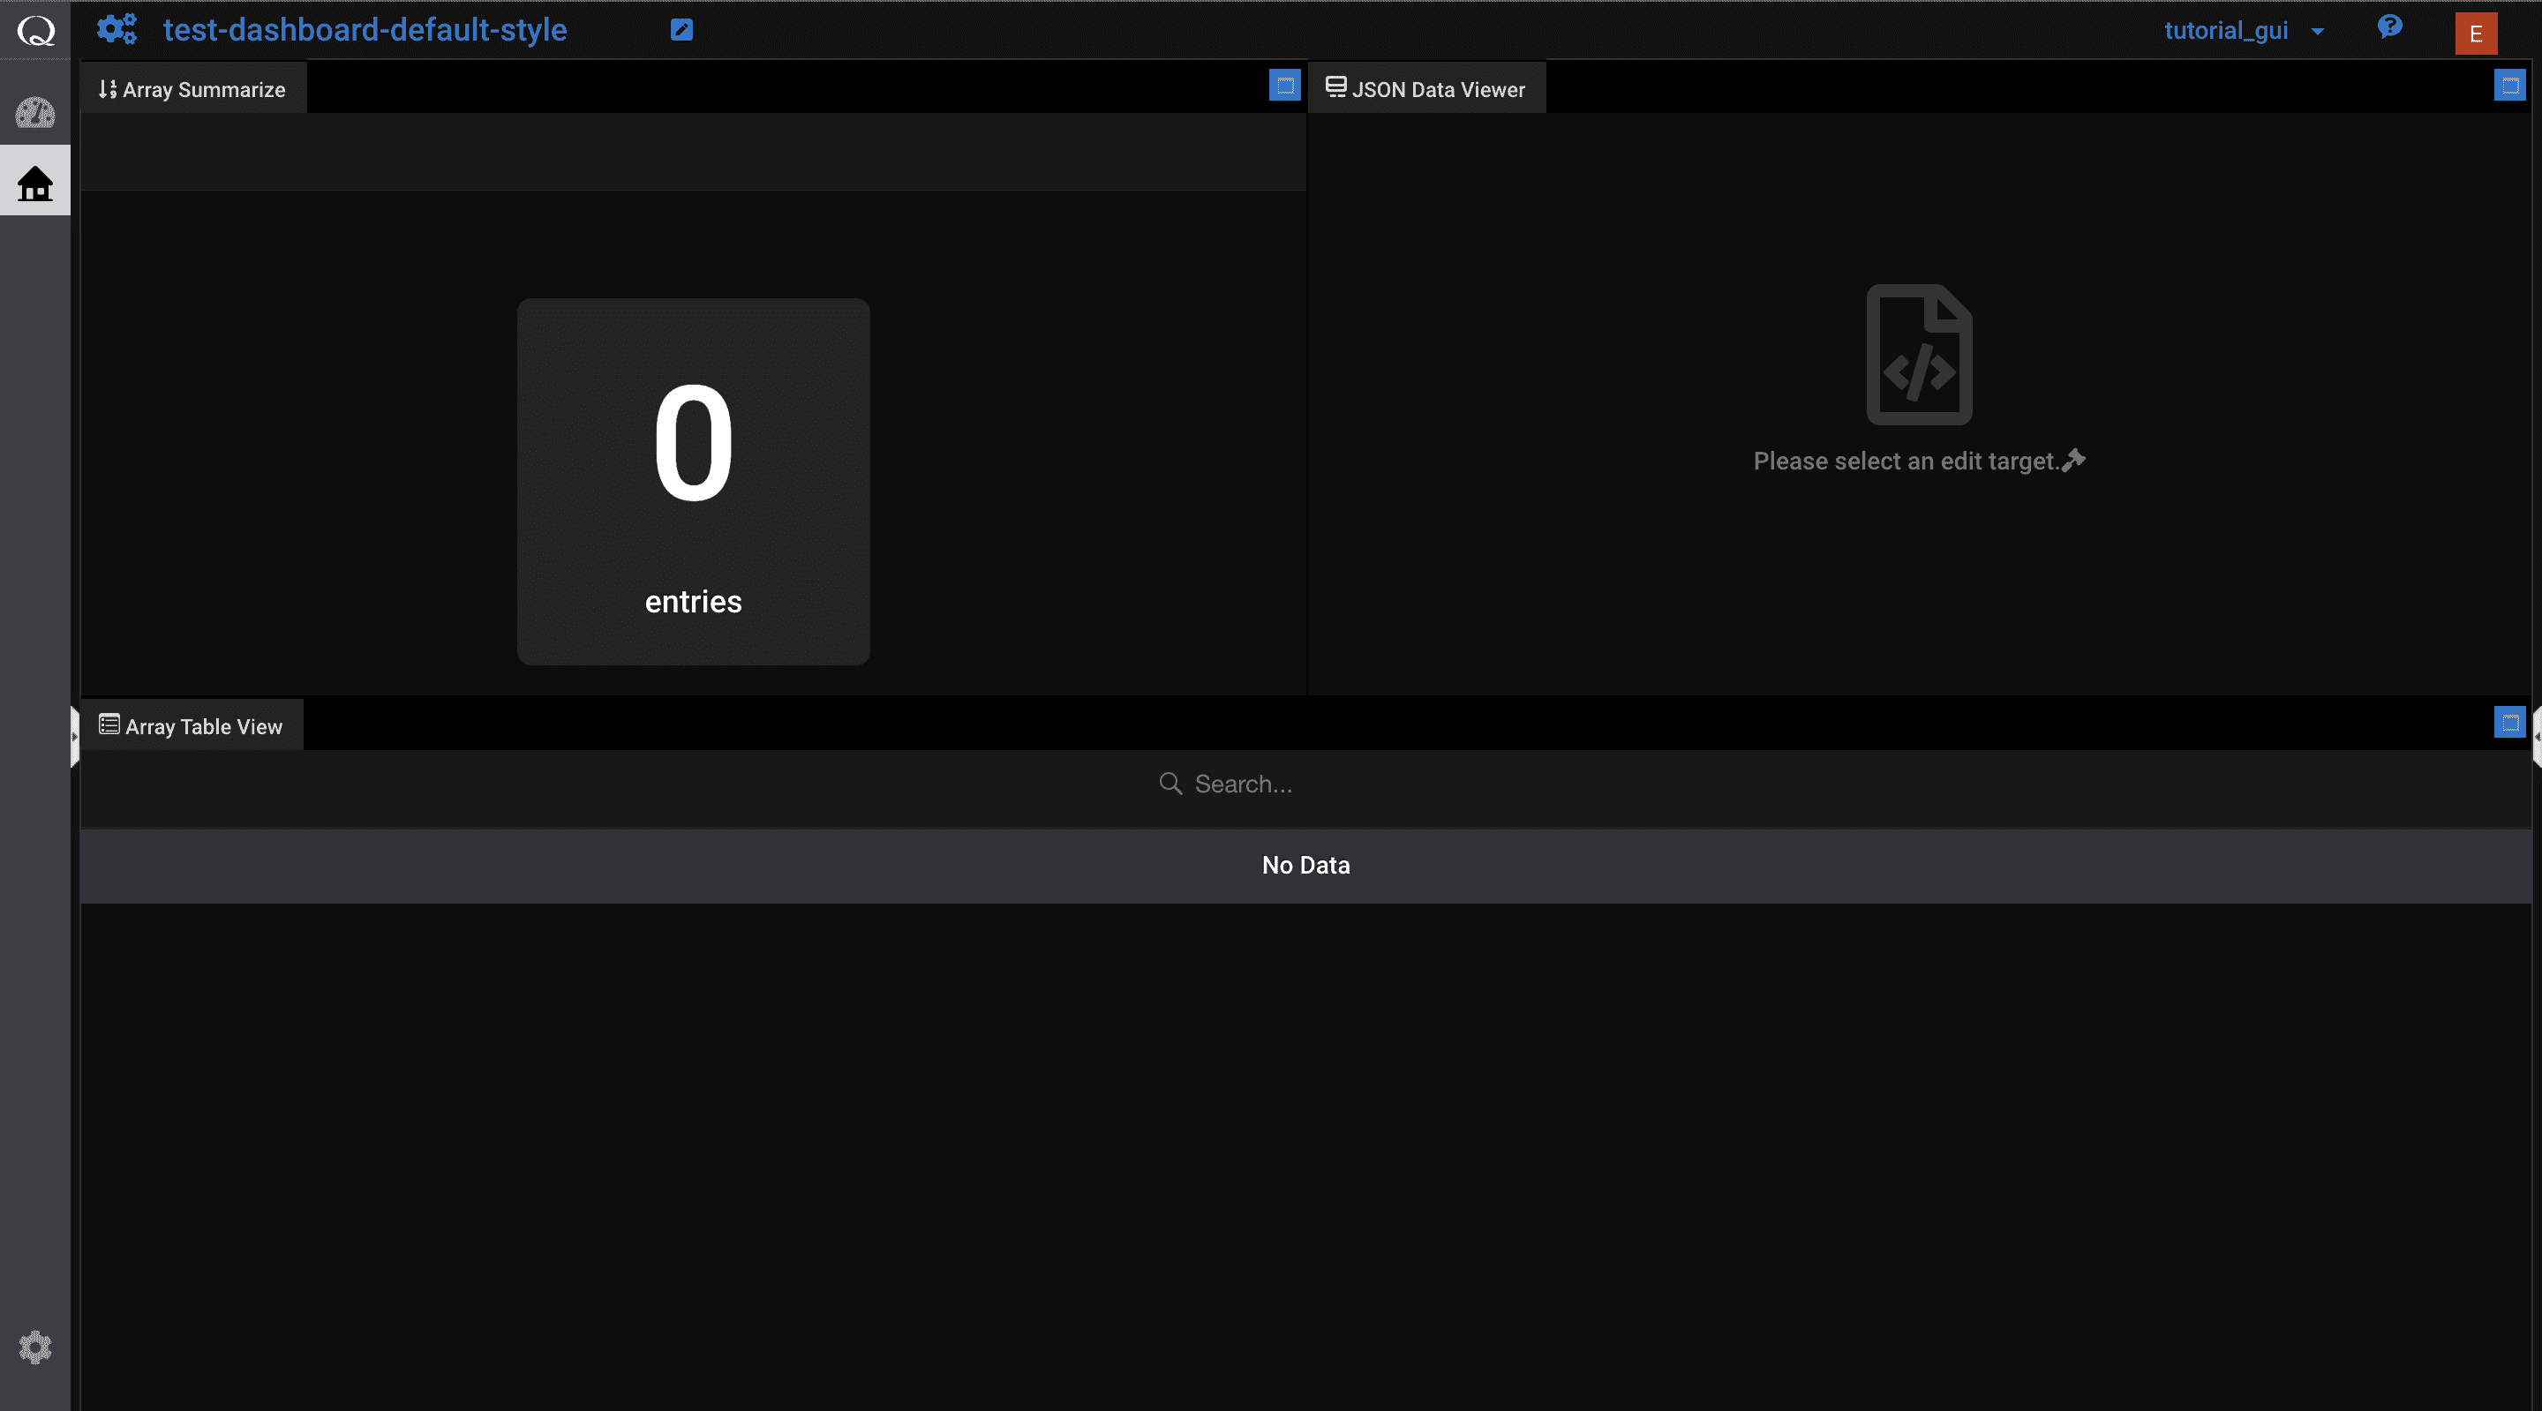Select the Array Summarize tab
Image resolution: width=2542 pixels, height=1411 pixels.
click(x=192, y=89)
